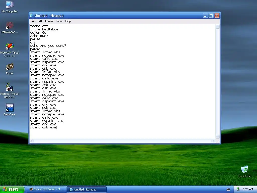Click the 'echo Are you sure?' line
This screenshot has width=257, height=193.
pos(48,46)
